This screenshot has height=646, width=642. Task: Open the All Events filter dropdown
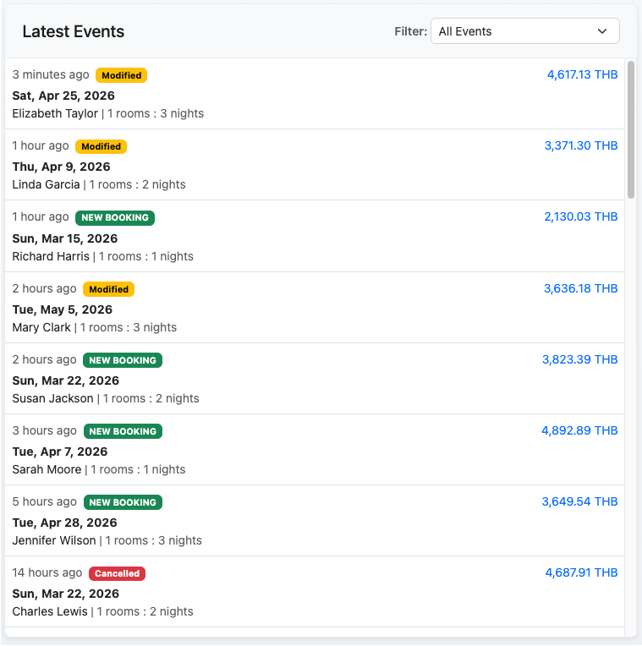click(x=524, y=31)
